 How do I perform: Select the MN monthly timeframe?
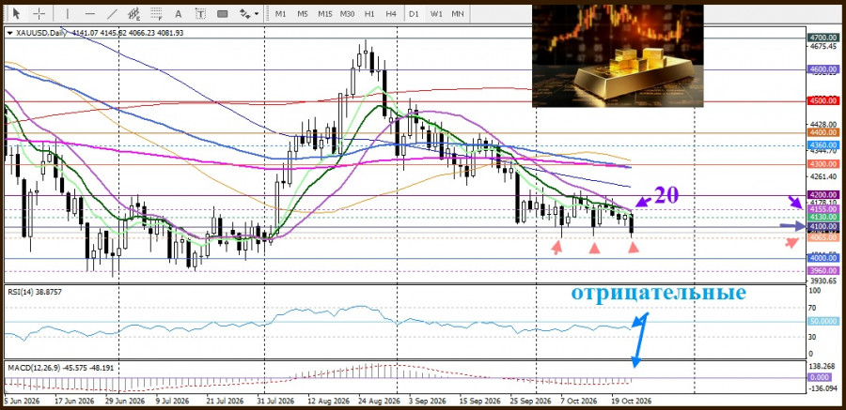458,14
